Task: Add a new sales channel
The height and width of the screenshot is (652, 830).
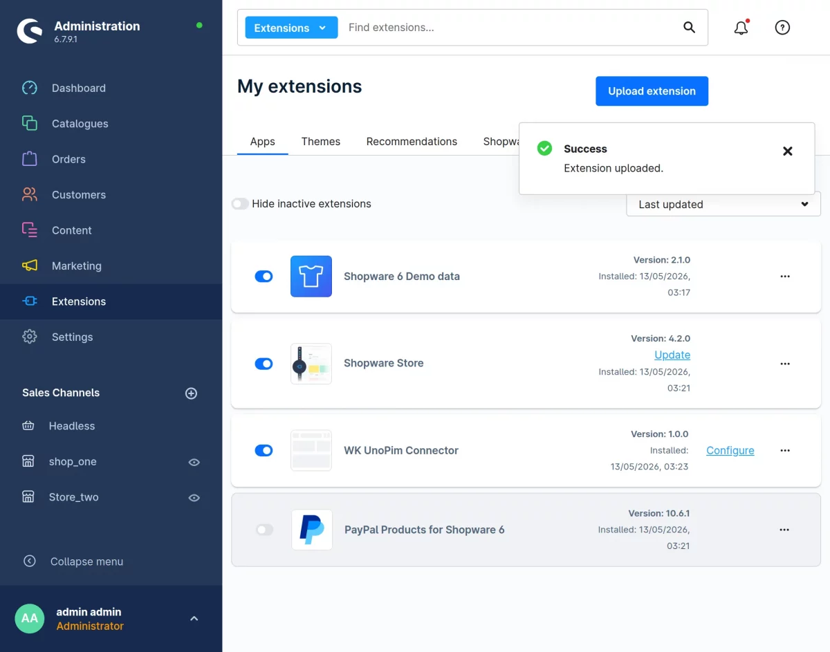Action: pyautogui.click(x=192, y=393)
